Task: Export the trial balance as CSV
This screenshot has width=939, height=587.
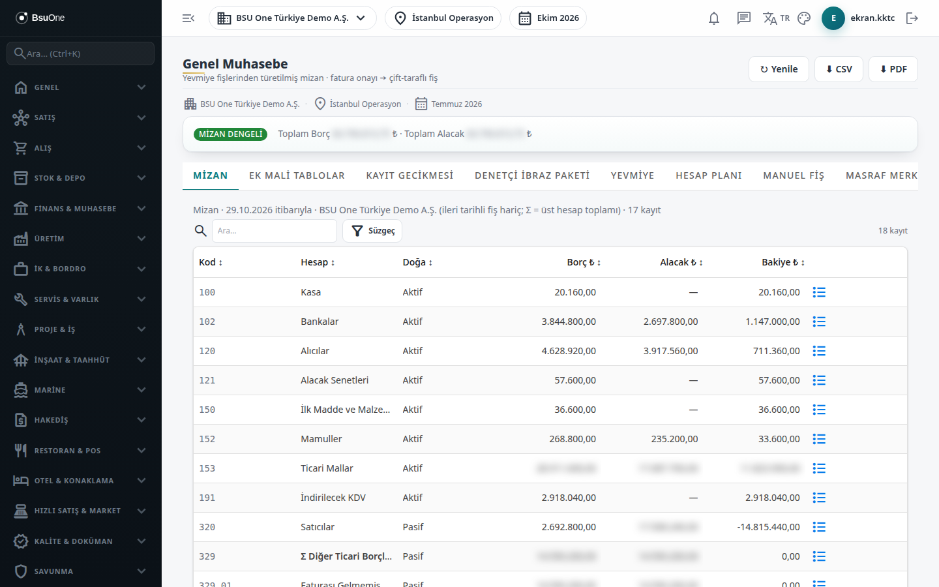Action: [839, 69]
